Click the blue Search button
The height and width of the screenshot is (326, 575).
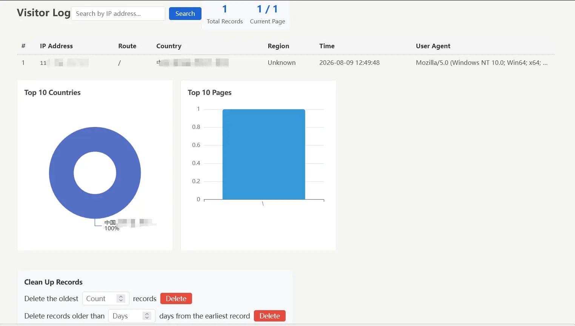click(x=185, y=14)
